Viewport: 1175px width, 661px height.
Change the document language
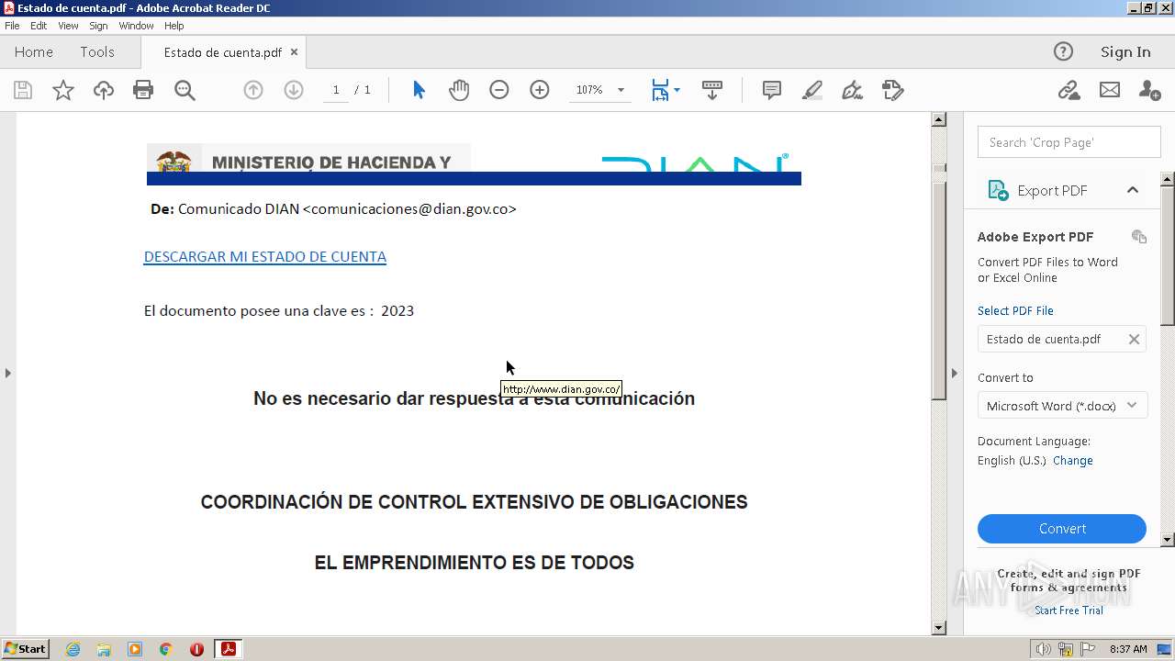tap(1072, 461)
